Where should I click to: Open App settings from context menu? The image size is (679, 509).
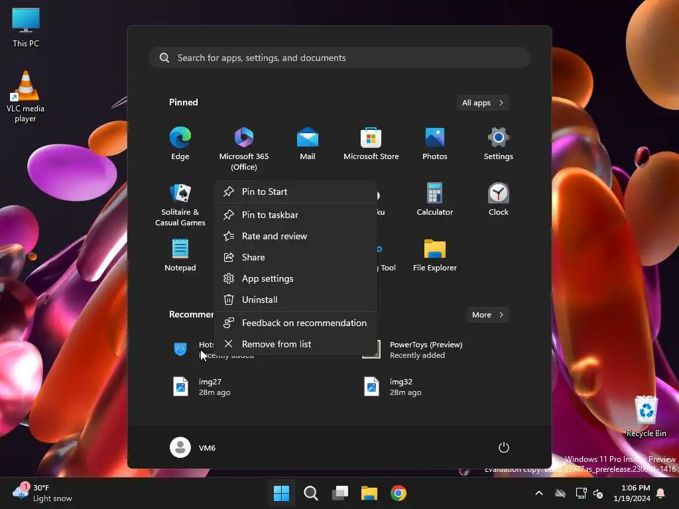tap(295, 278)
